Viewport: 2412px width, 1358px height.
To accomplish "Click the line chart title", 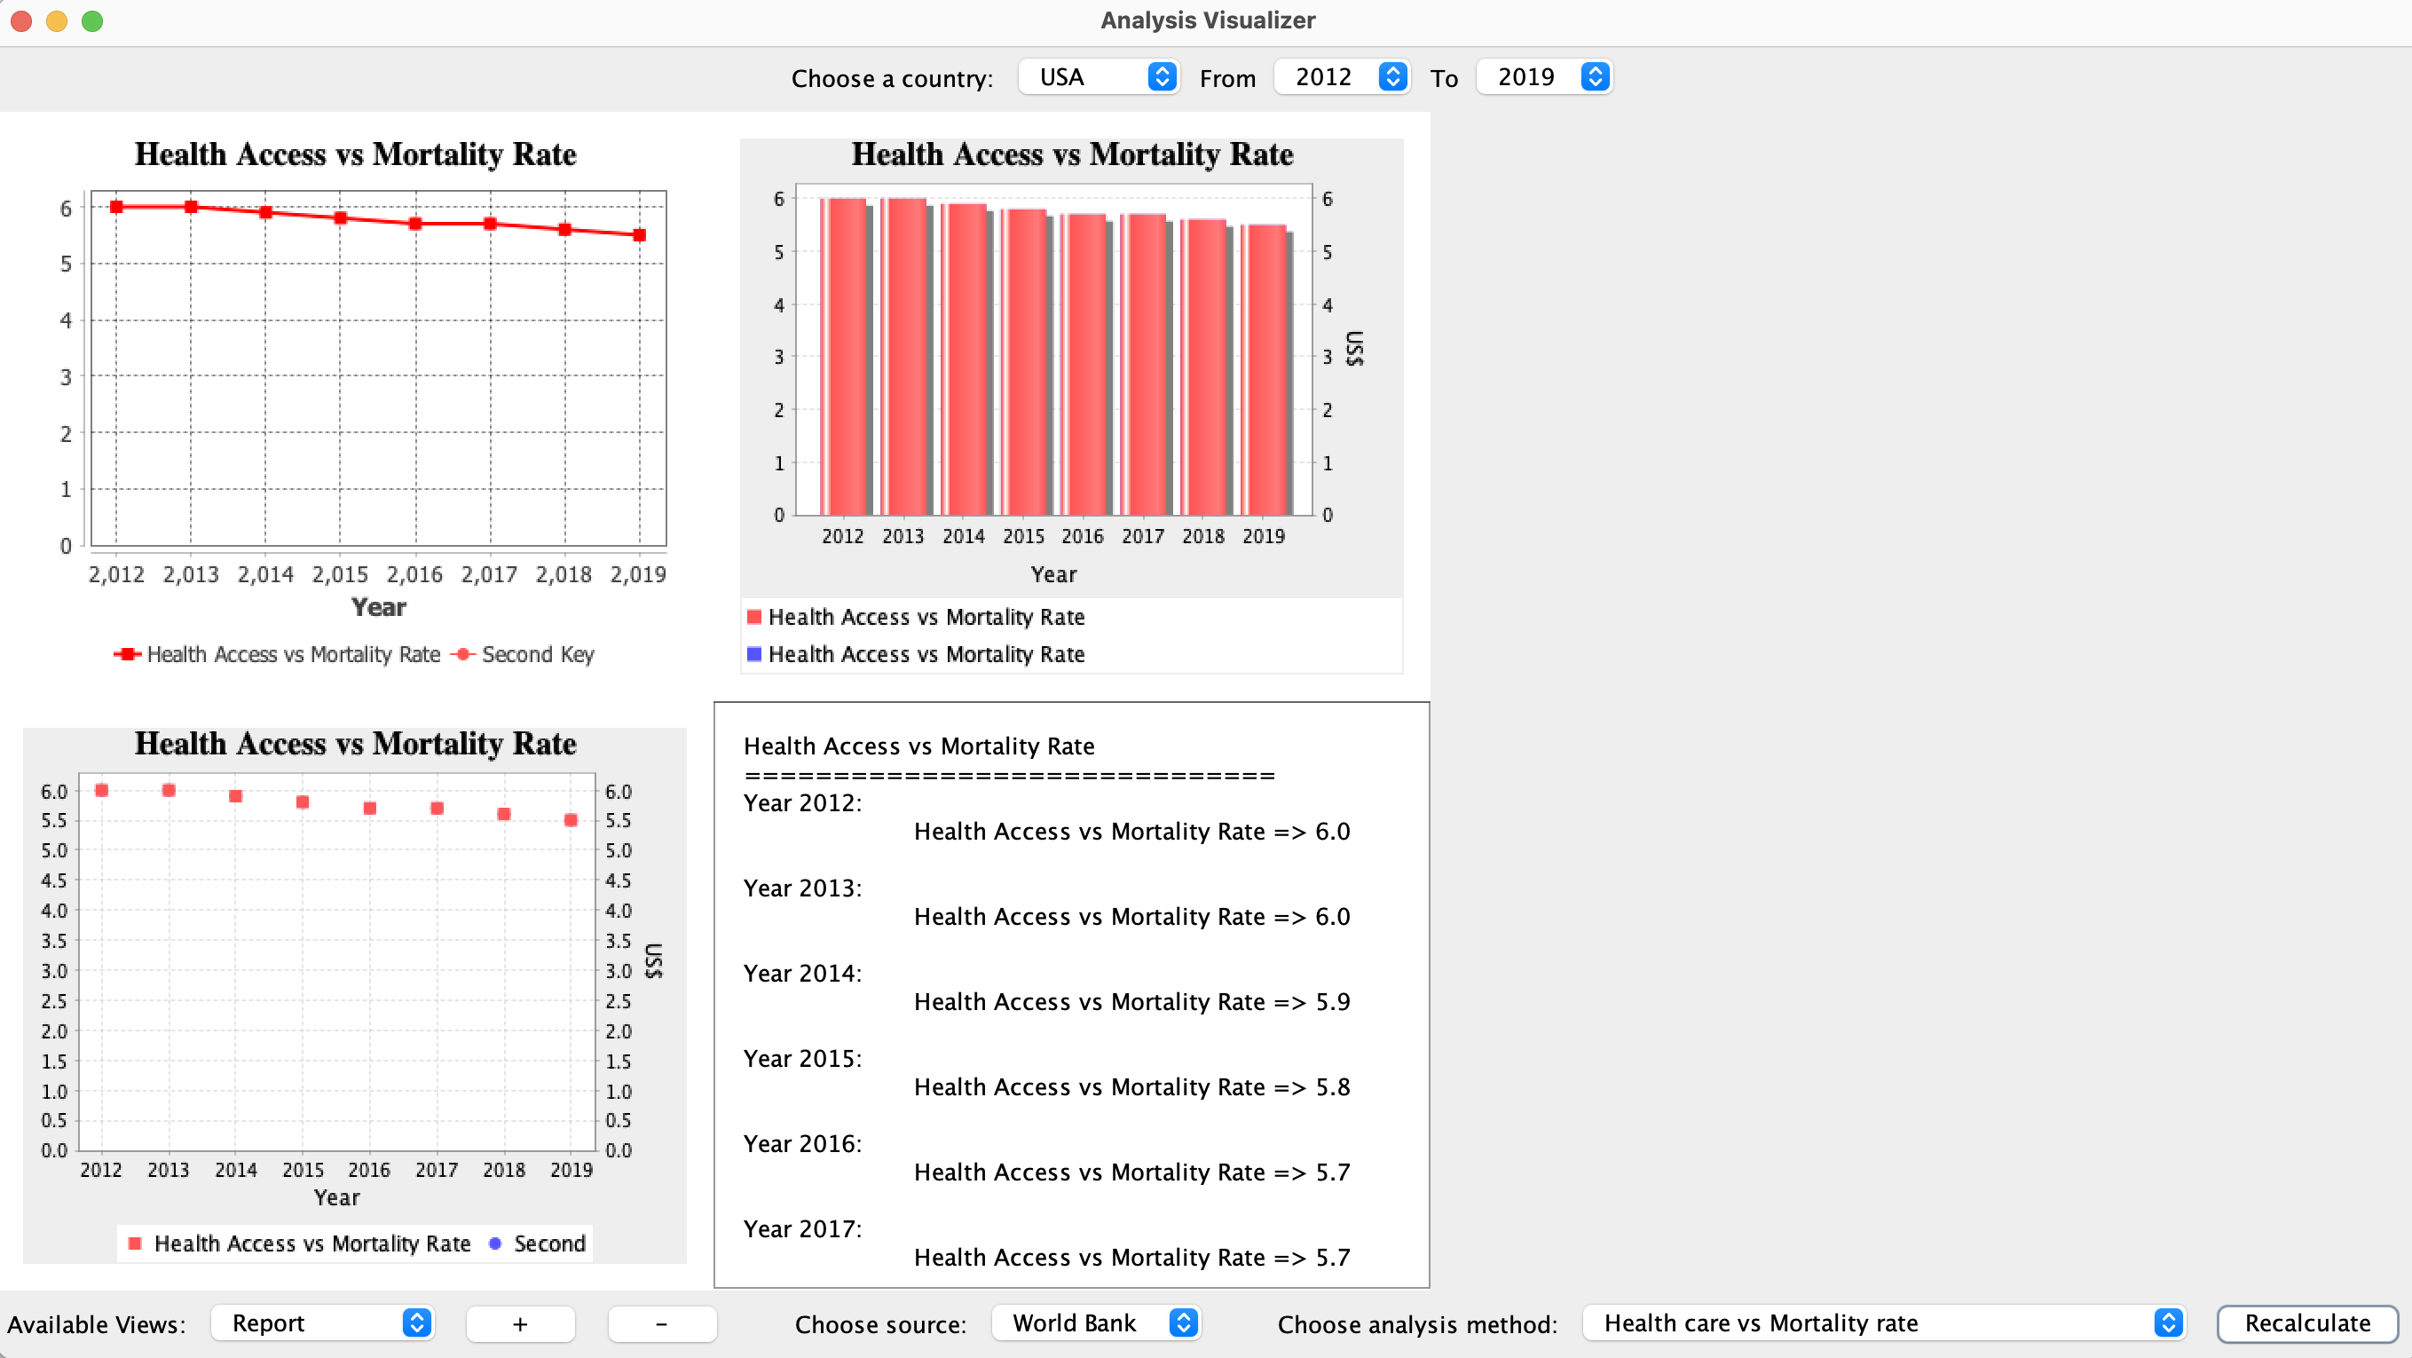I will [x=355, y=154].
